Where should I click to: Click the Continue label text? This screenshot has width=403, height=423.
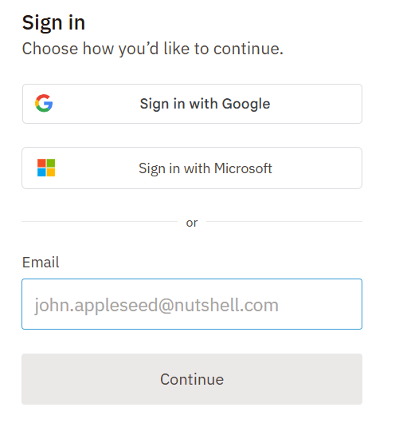[192, 379]
